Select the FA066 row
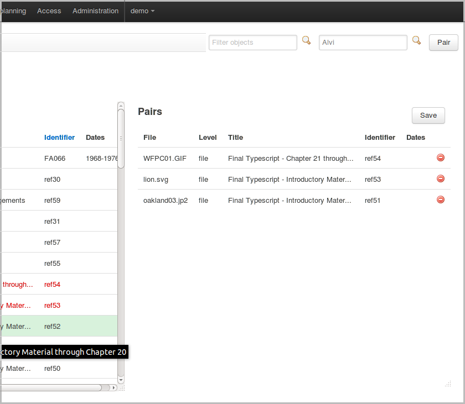This screenshot has width=465, height=404. [x=55, y=159]
